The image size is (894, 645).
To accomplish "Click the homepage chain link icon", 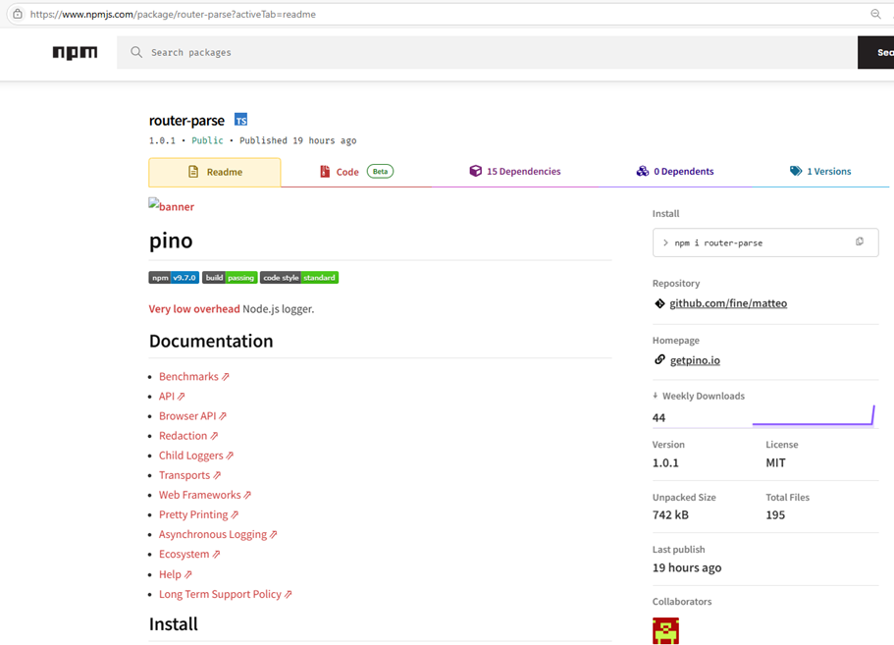I will [x=659, y=359].
